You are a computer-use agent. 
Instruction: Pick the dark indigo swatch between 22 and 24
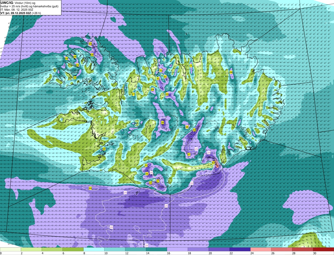(240, 249)
